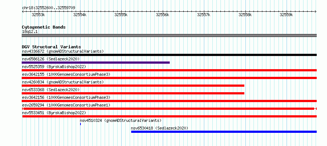
Task: Select the purple nsv6586126 Sedlazeck2020 bar
Action: pos(96,63)
